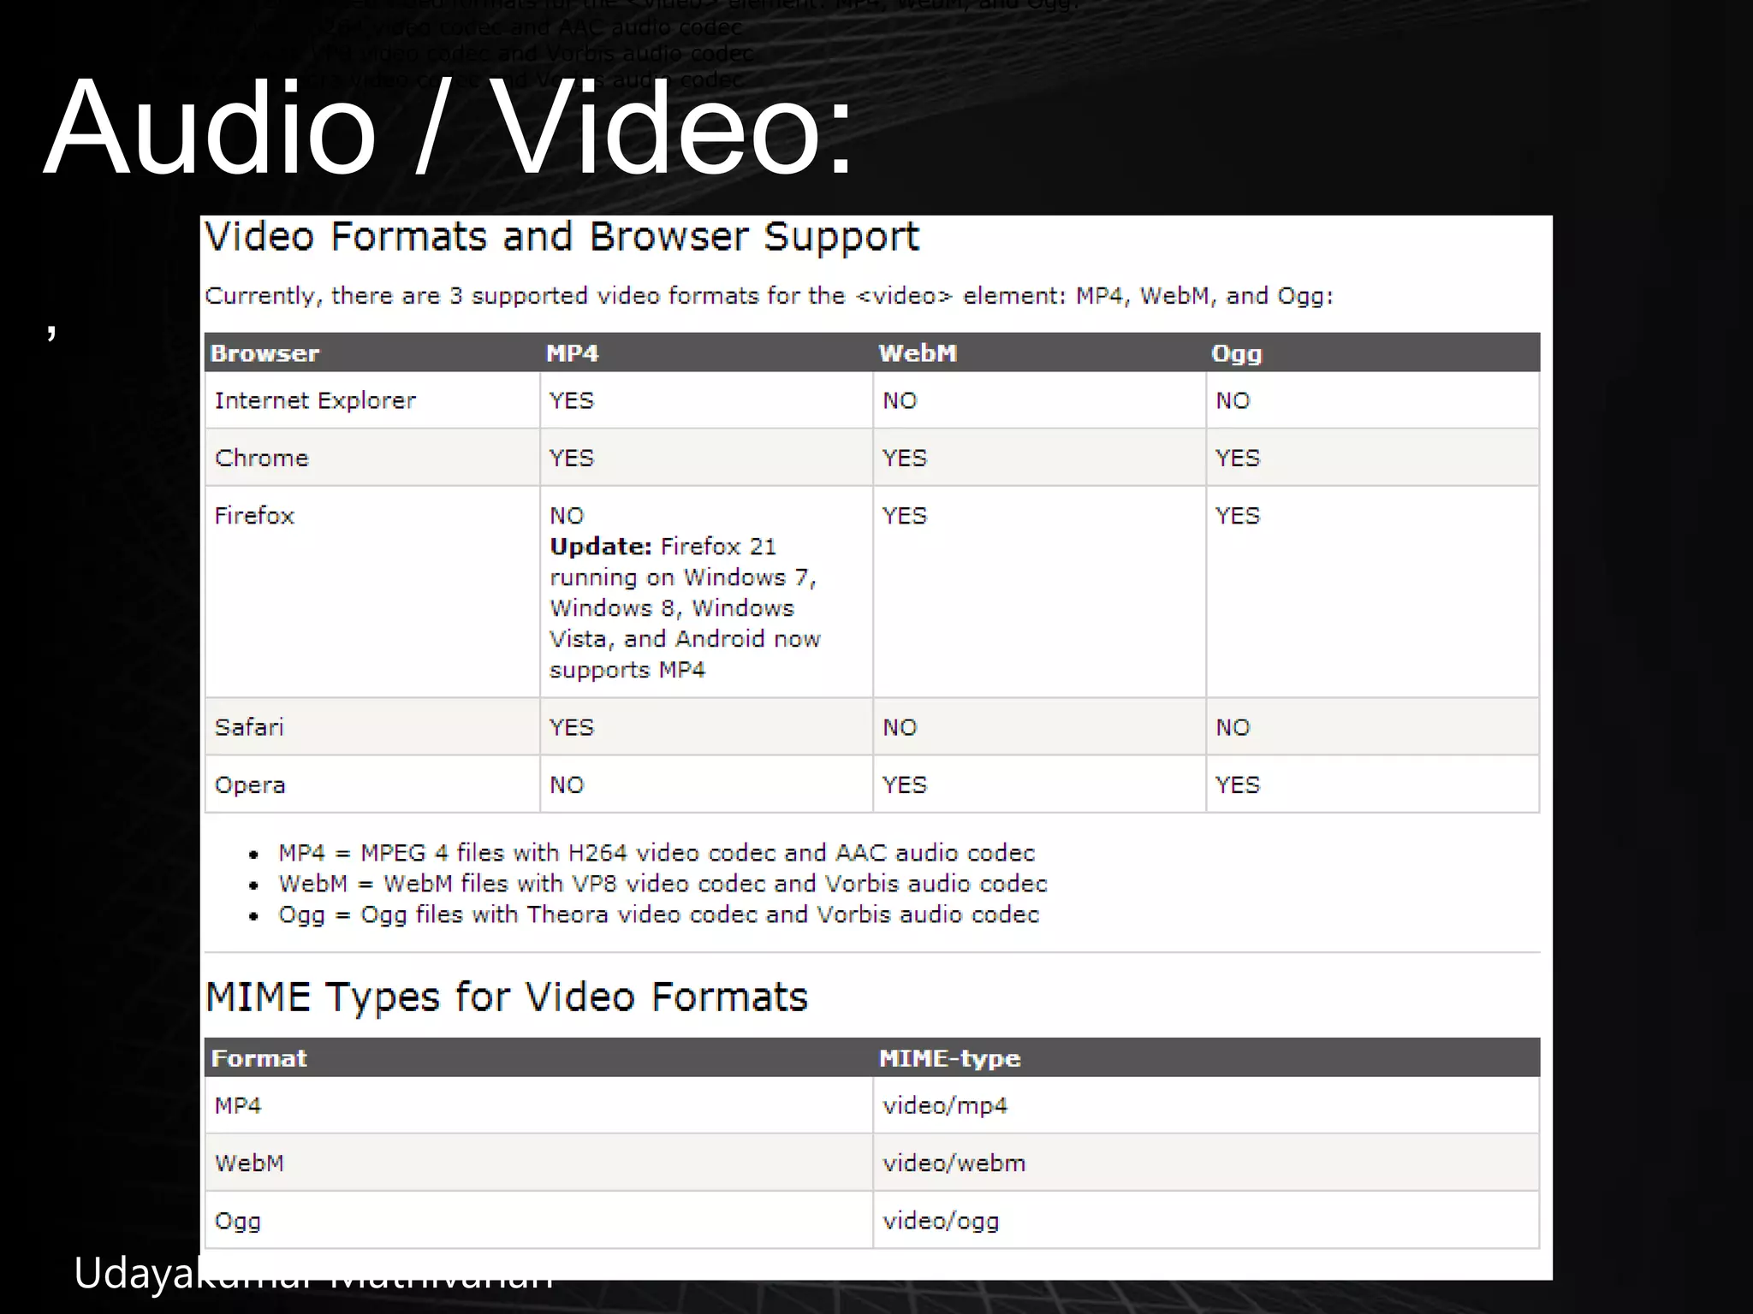Click the bullet 'WebM = WebM files with VP8'
This screenshot has height=1314, width=1753.
click(x=663, y=884)
